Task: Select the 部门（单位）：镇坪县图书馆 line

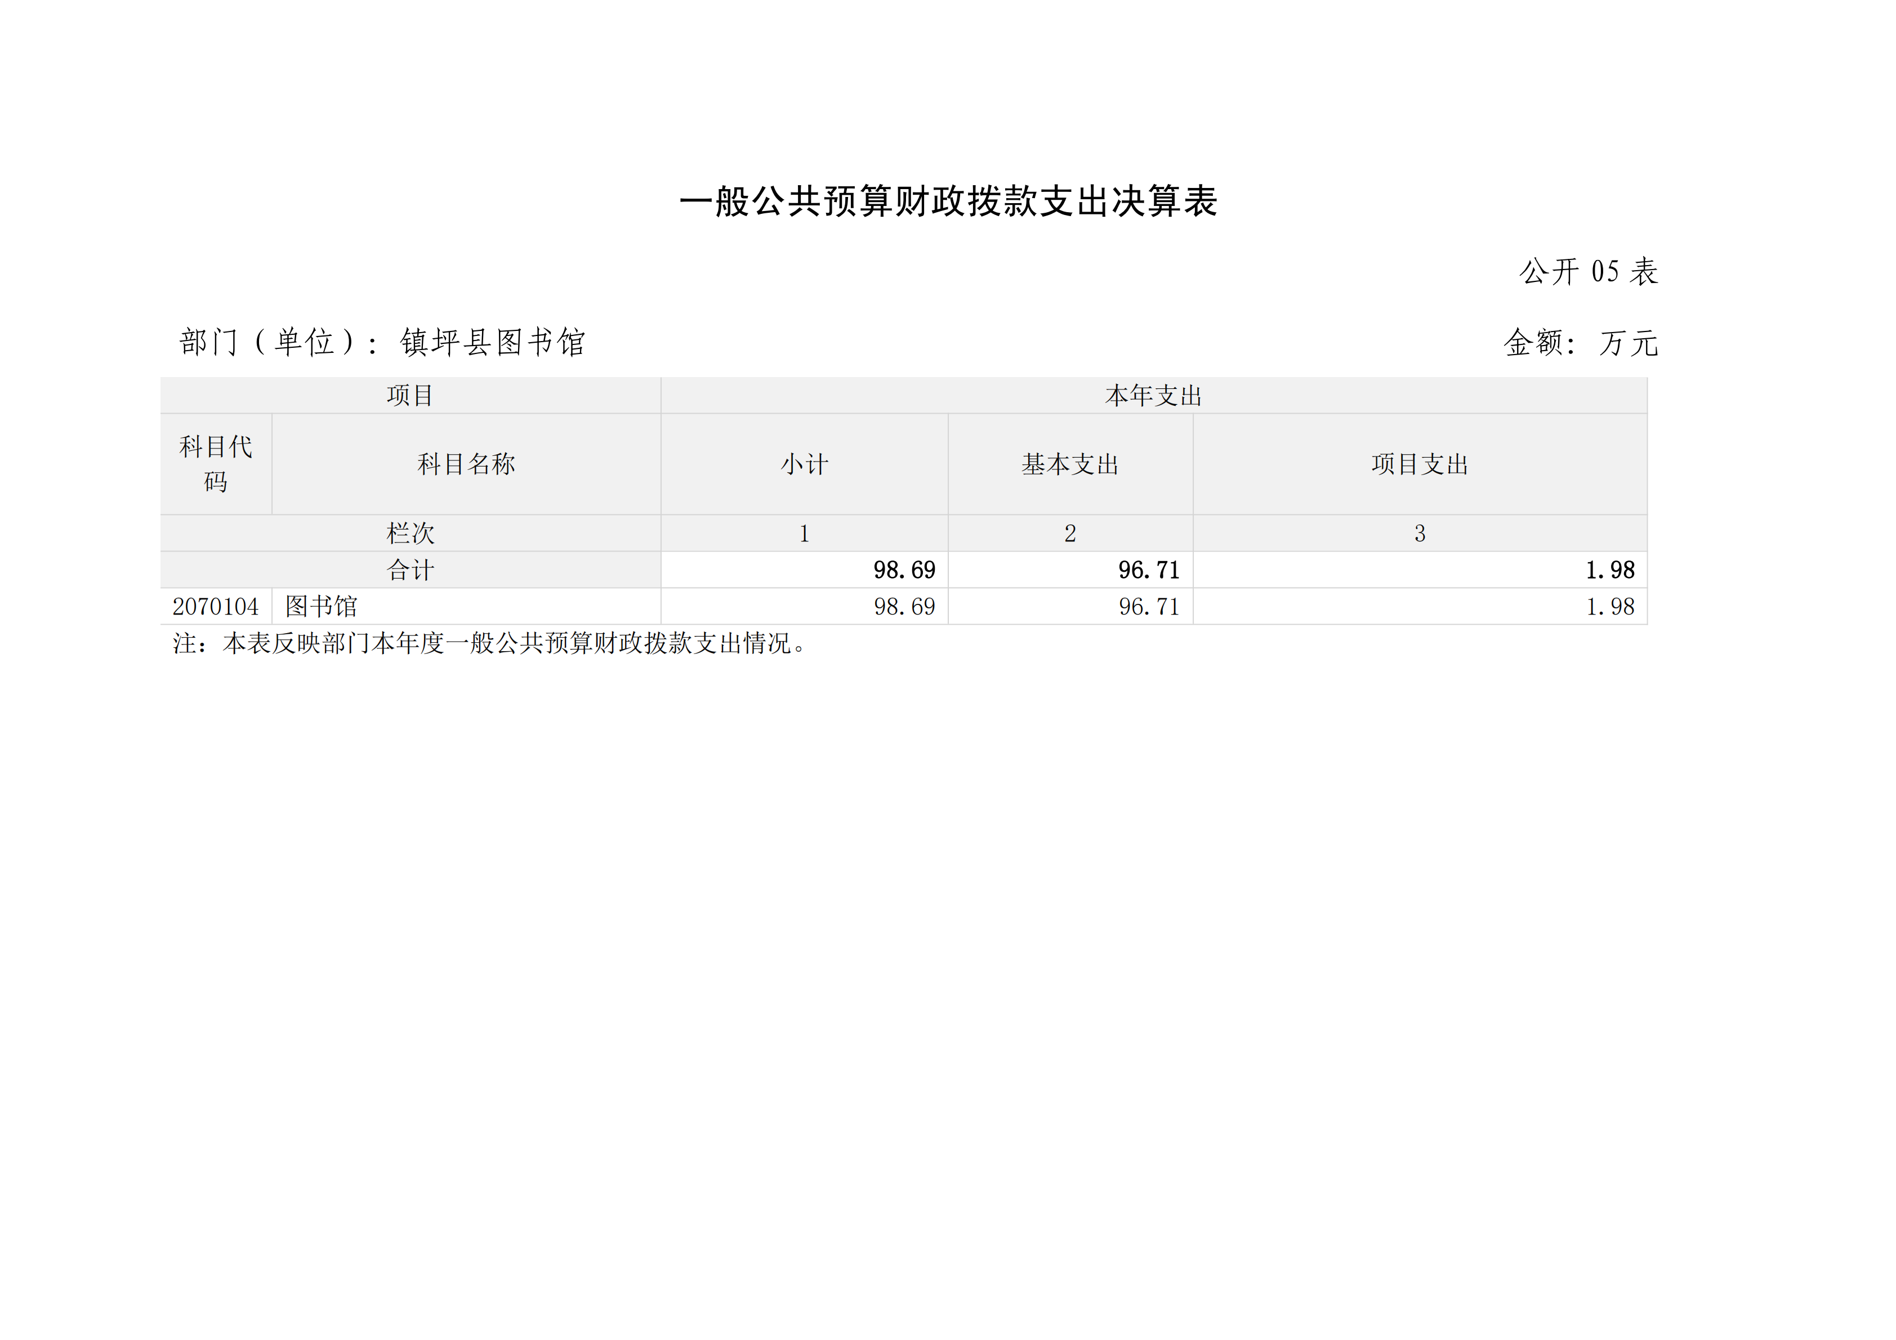Action: point(382,342)
